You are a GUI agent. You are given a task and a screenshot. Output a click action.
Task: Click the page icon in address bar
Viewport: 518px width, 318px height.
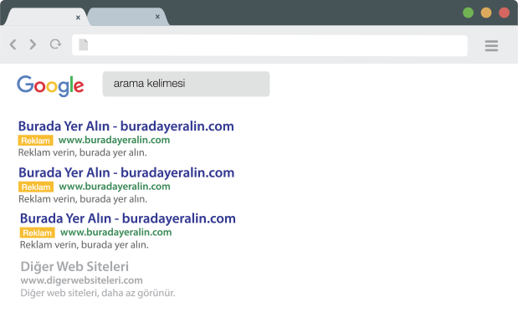[84, 44]
